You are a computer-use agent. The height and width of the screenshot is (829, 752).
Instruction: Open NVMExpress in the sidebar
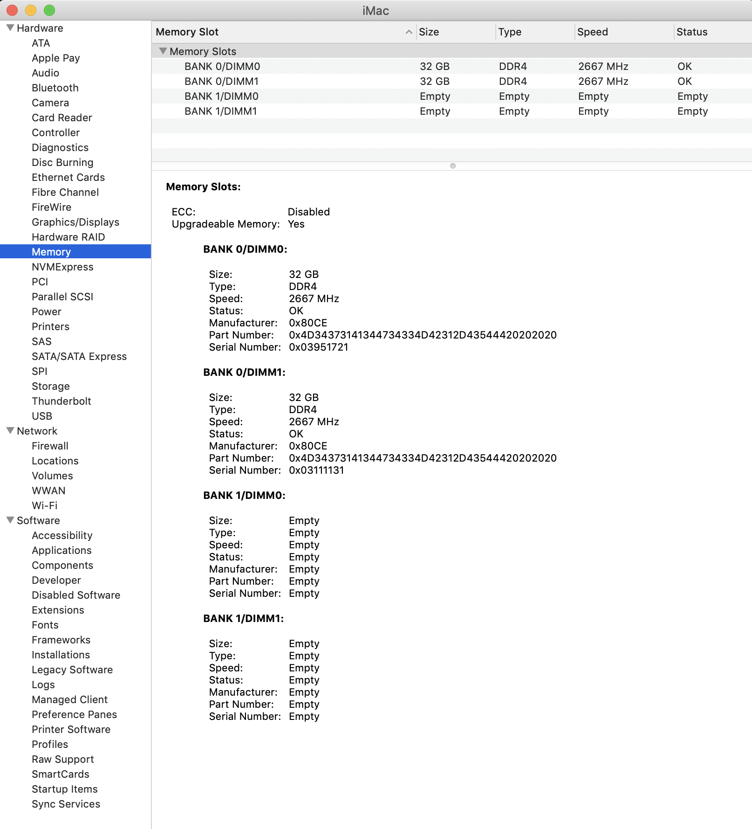click(x=63, y=267)
